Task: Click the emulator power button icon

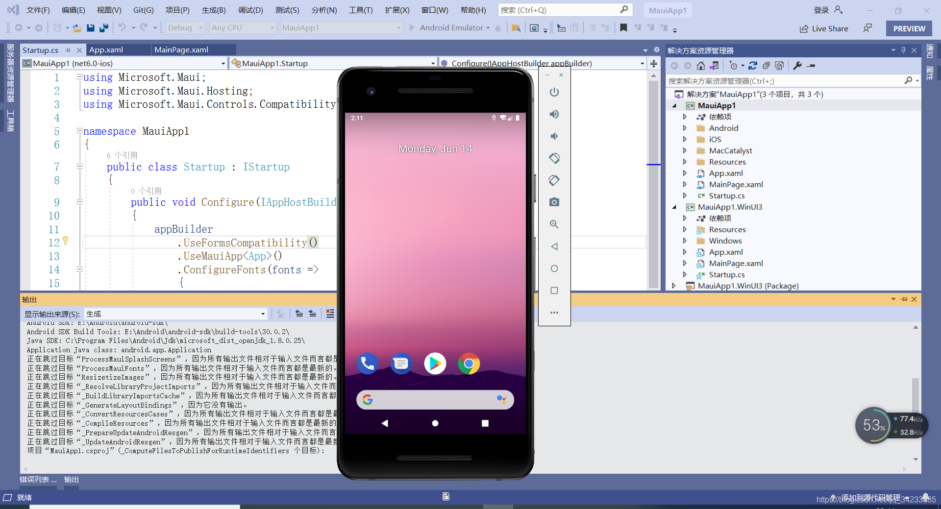Action: point(554,92)
